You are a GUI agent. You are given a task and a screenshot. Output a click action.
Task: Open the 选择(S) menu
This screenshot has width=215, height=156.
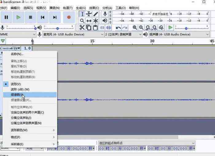point(28,8)
